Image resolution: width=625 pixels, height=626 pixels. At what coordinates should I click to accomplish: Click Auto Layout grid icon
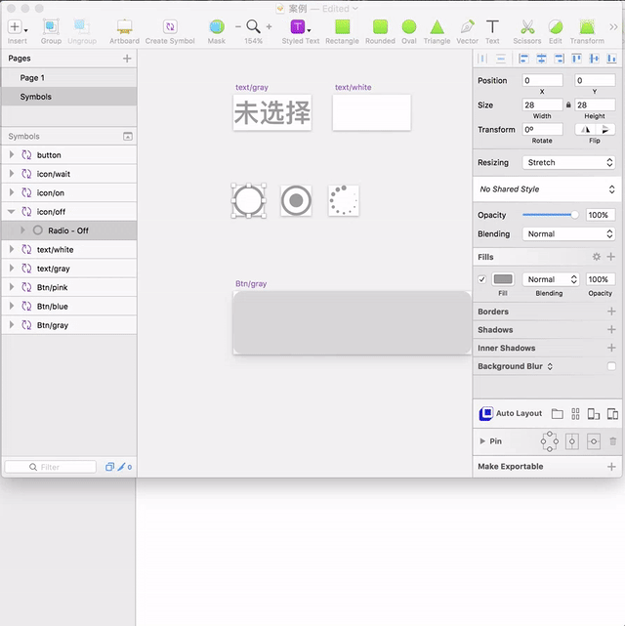(x=575, y=414)
